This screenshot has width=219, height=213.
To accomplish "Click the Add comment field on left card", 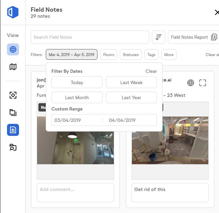I will tap(75, 193).
